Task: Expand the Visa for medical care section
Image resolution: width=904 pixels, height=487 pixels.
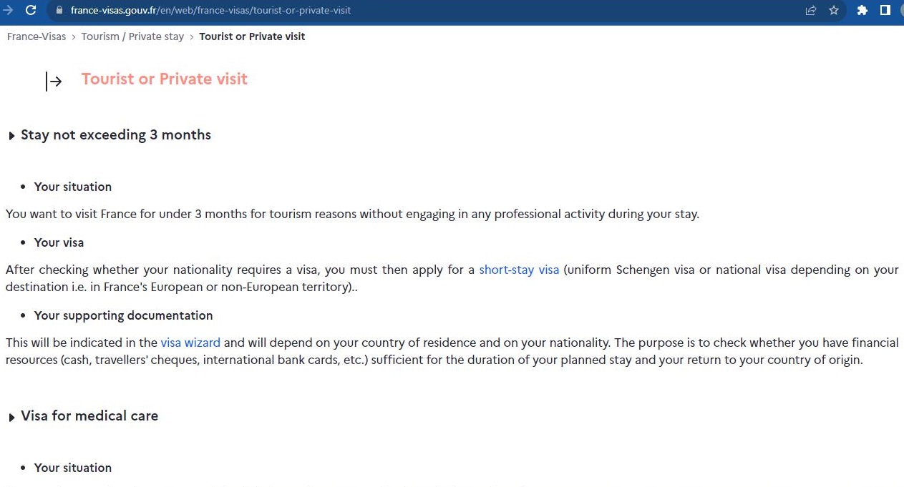Action: pyautogui.click(x=89, y=415)
